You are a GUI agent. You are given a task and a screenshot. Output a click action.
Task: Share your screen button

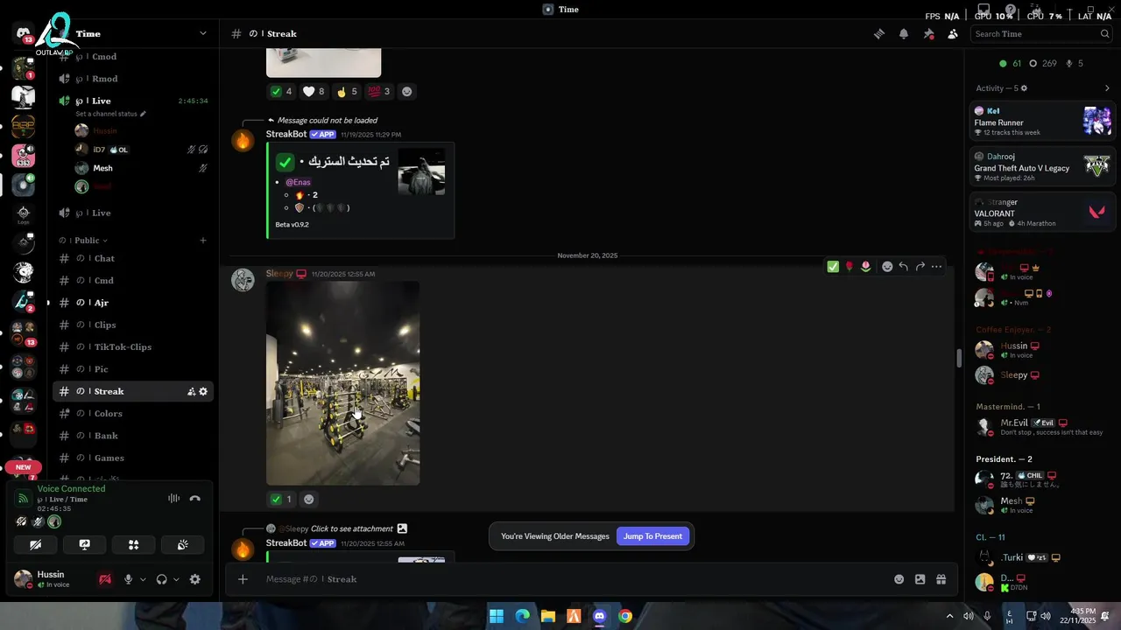[x=84, y=544]
